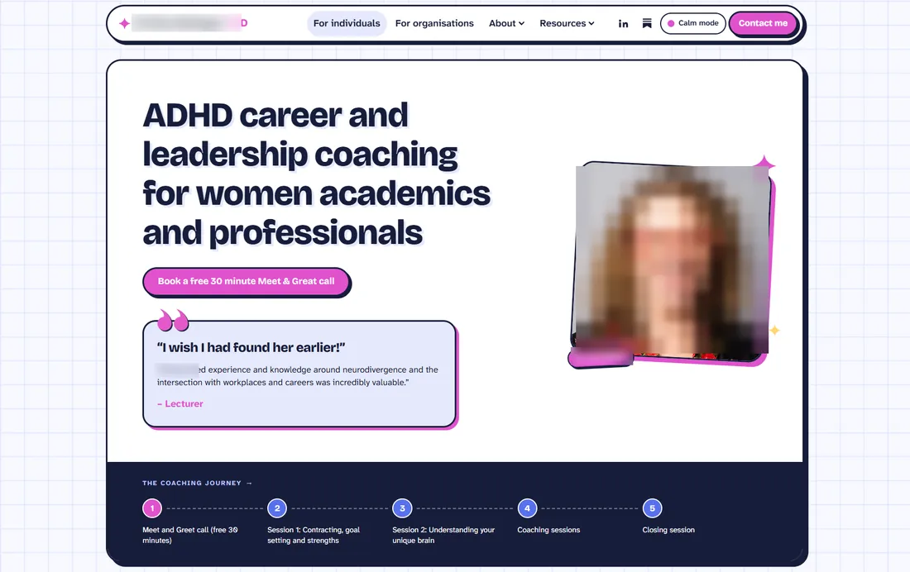Select step 5 Closing session marker
910x572 pixels.
[652, 508]
